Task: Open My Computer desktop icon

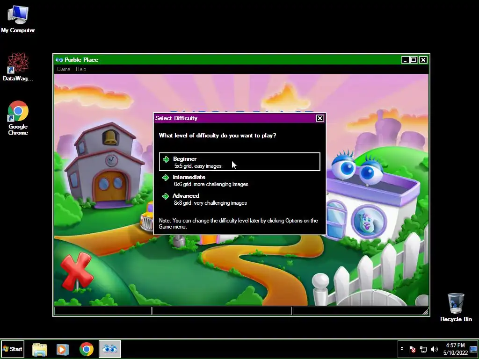Action: pyautogui.click(x=18, y=19)
